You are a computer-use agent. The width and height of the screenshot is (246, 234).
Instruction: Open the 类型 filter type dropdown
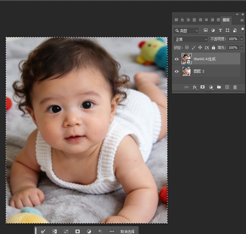[186, 31]
